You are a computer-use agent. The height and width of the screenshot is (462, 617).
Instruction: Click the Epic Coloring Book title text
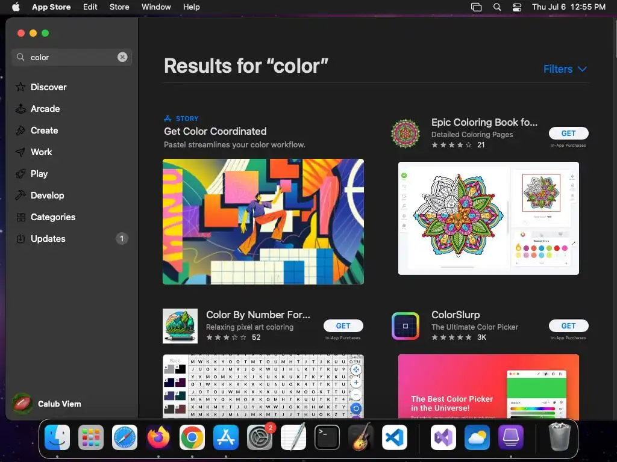point(484,122)
